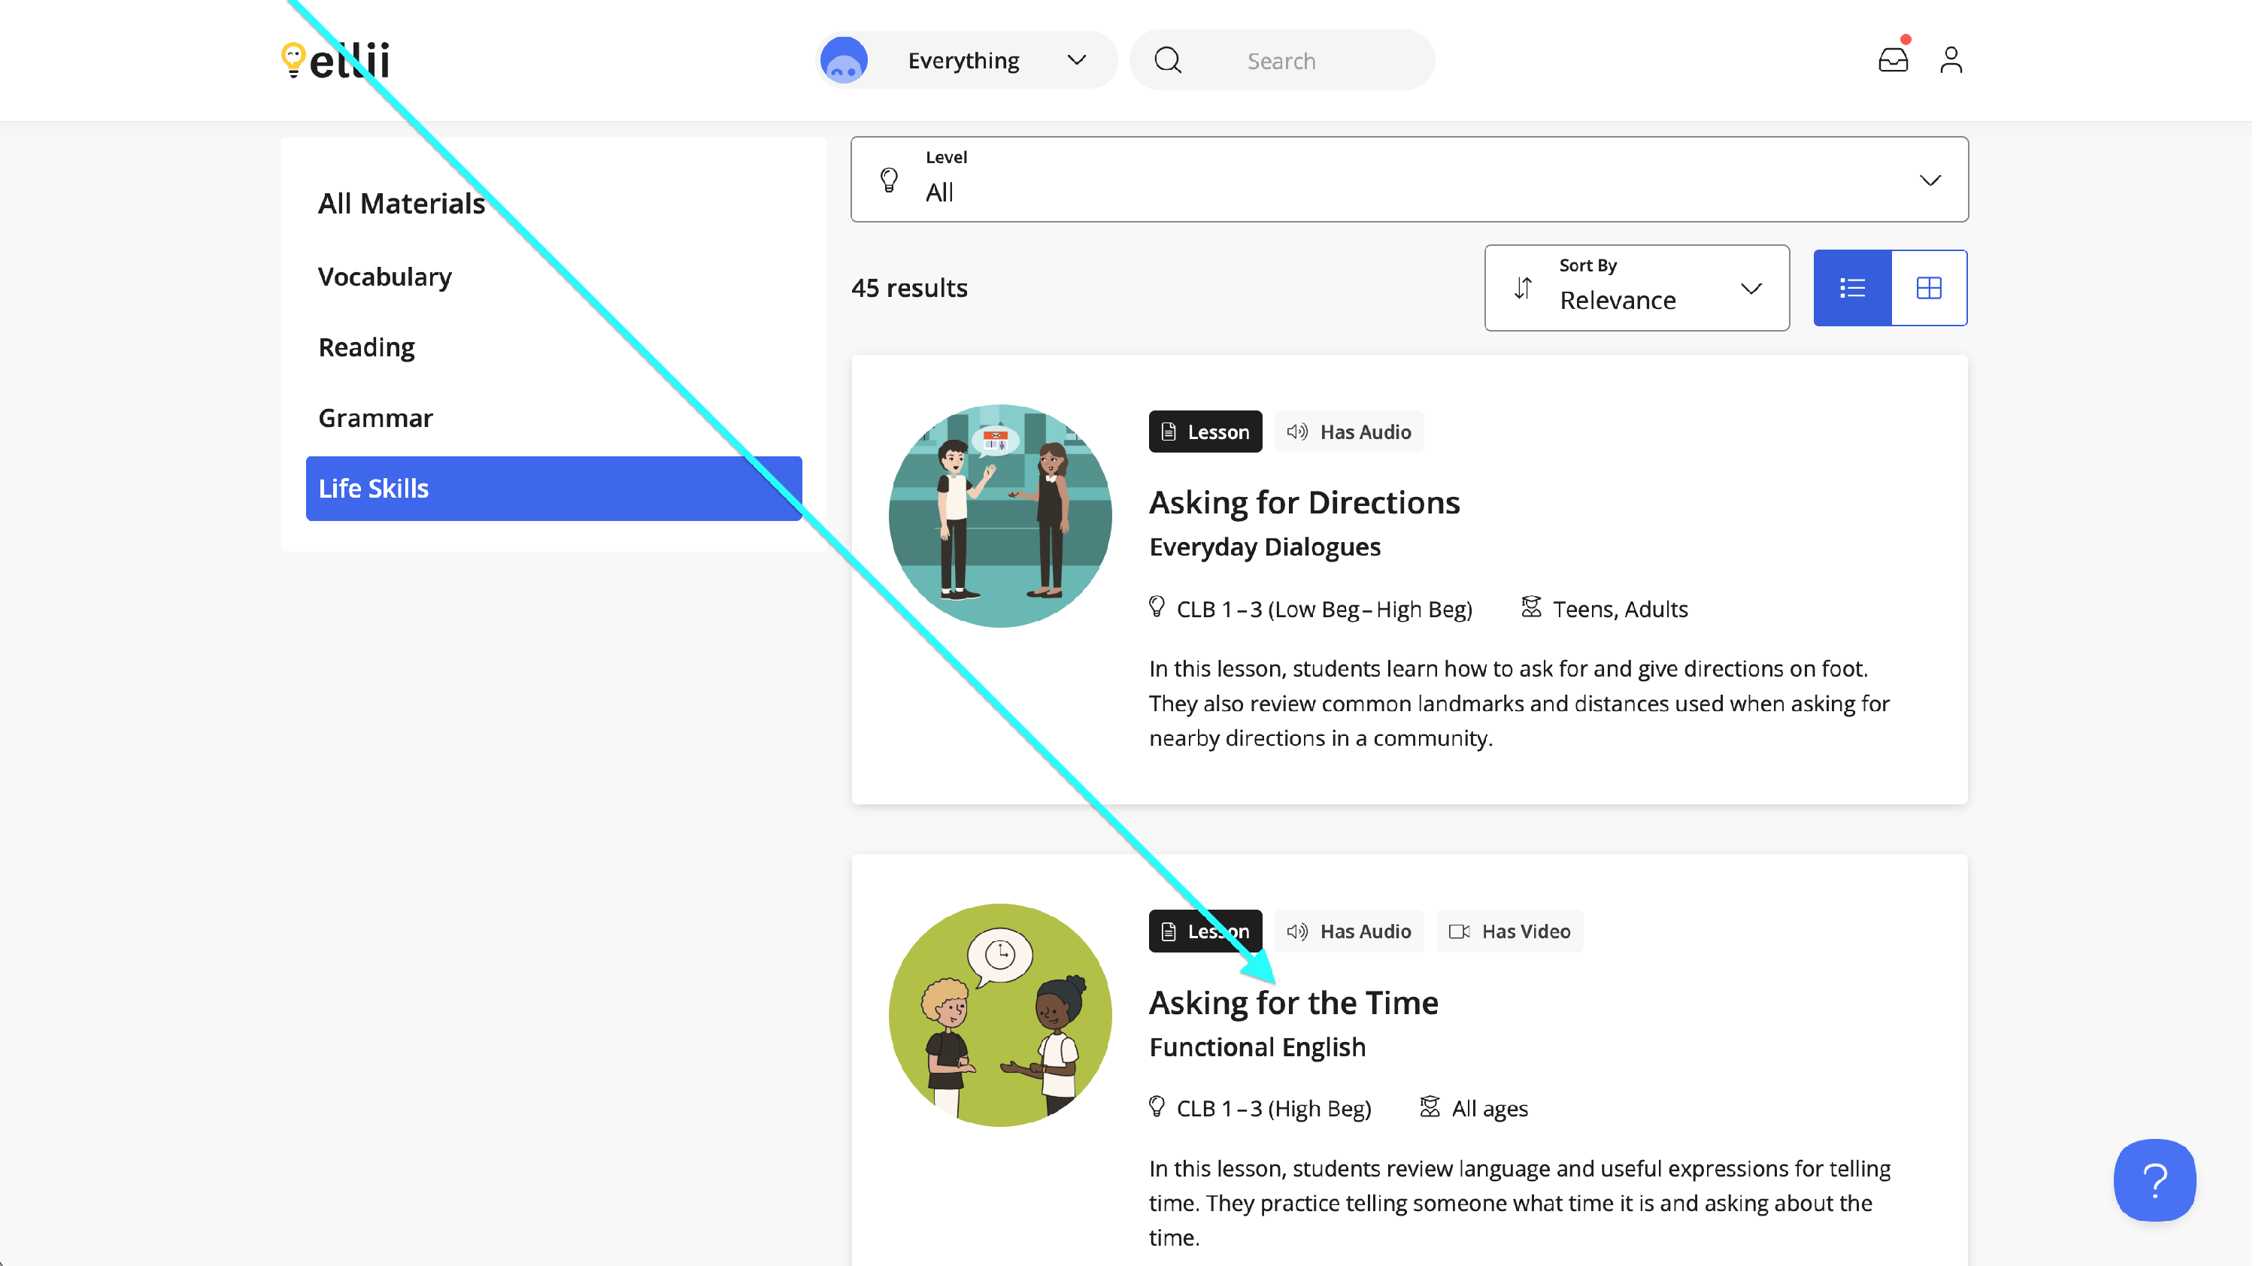Viewport: 2256px width, 1266px height.
Task: Click the blue avatar icon beside Everything
Action: (x=844, y=60)
